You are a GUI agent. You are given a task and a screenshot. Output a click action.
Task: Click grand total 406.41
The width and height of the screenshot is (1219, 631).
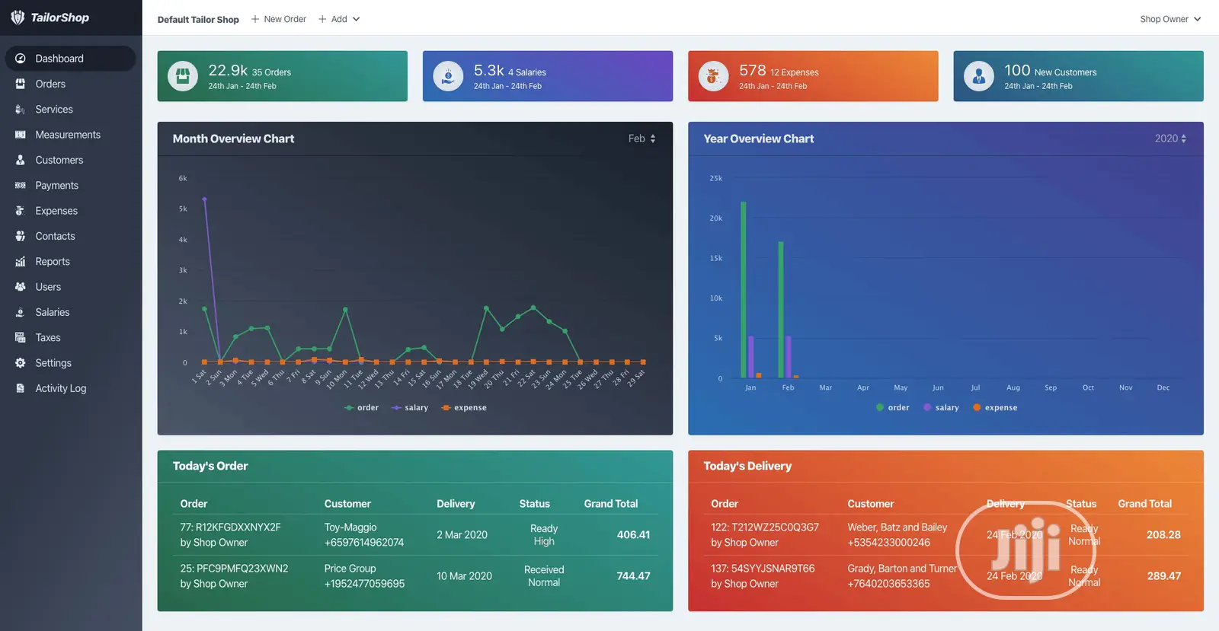[x=633, y=535]
